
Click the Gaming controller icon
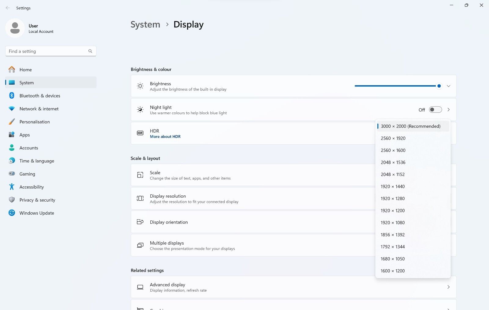coord(12,174)
